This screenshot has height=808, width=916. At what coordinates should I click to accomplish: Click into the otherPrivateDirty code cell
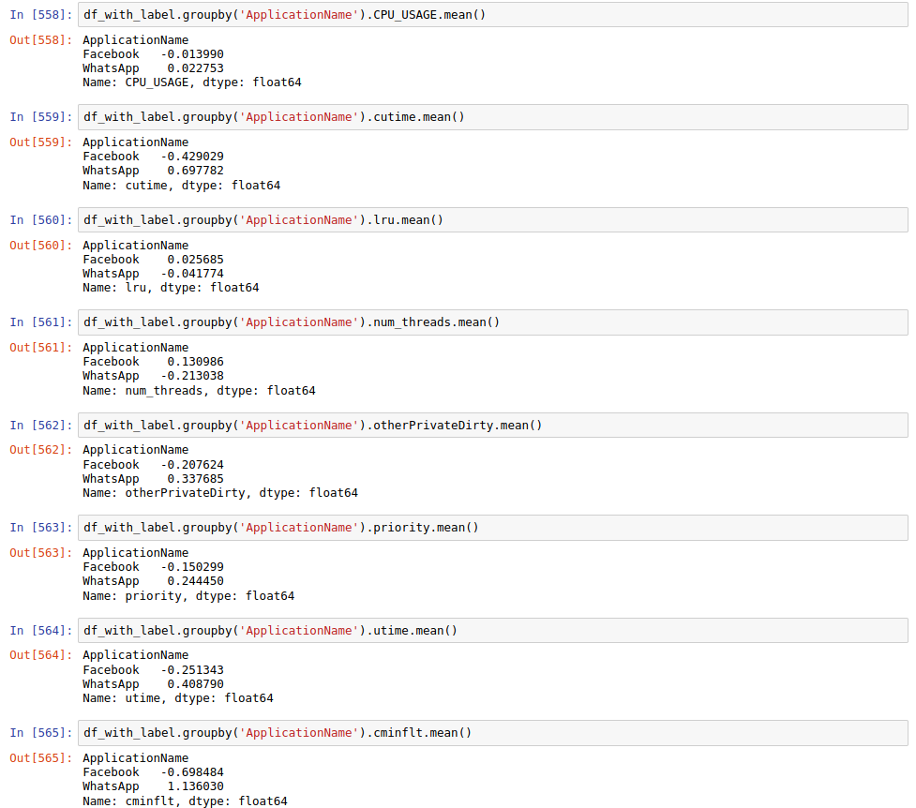[492, 426]
